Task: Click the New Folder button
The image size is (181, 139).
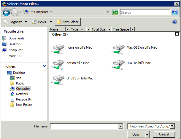Action: 68,22
